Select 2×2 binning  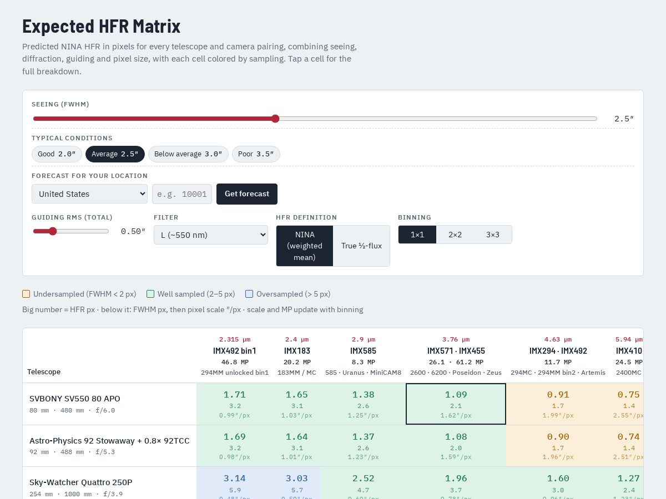pos(455,235)
